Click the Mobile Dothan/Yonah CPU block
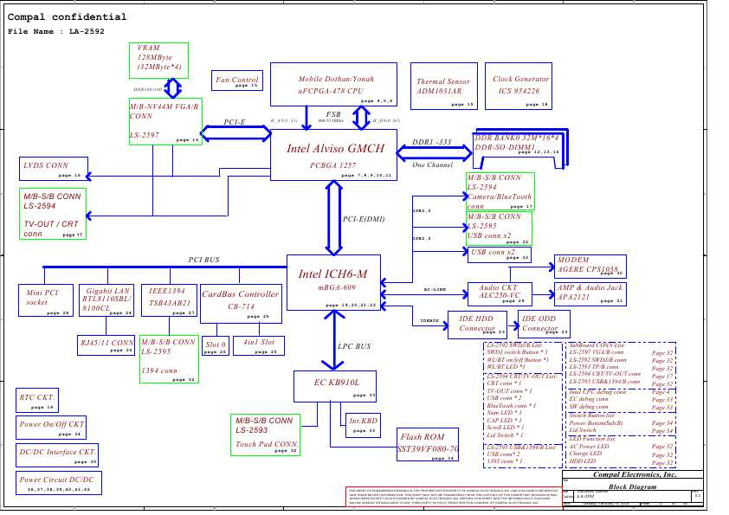Image resolution: width=729 pixels, height=515 pixels. 334,84
